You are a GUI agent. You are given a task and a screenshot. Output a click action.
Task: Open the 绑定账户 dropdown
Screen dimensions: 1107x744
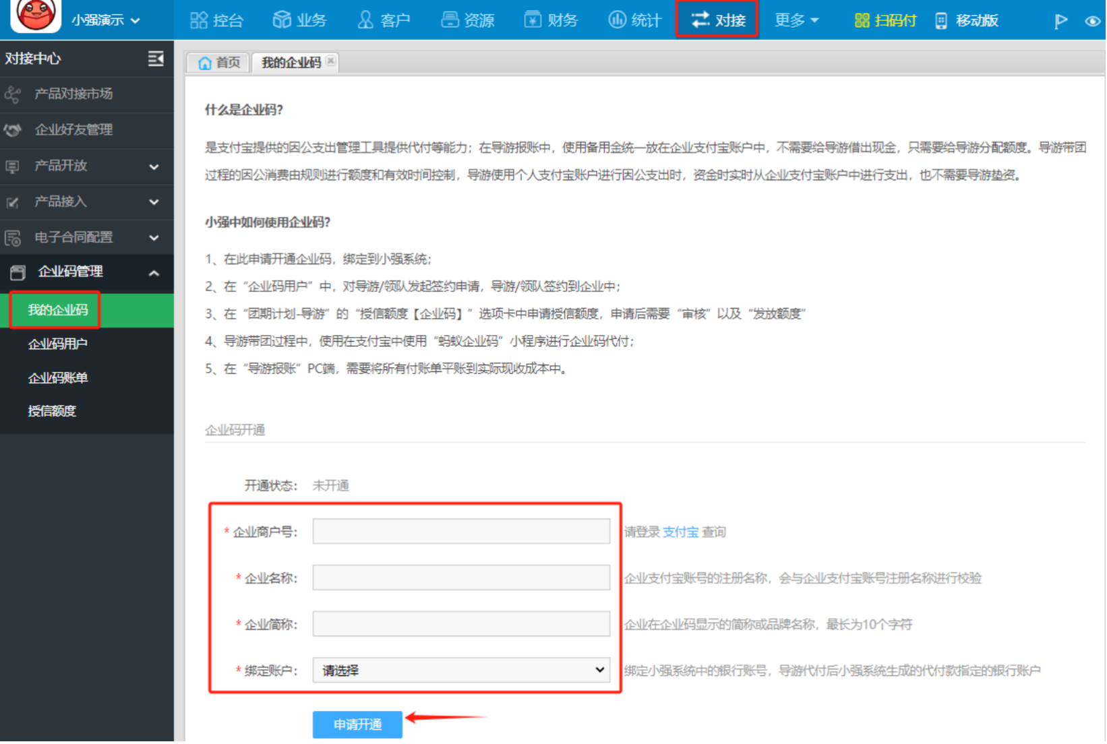tap(461, 671)
